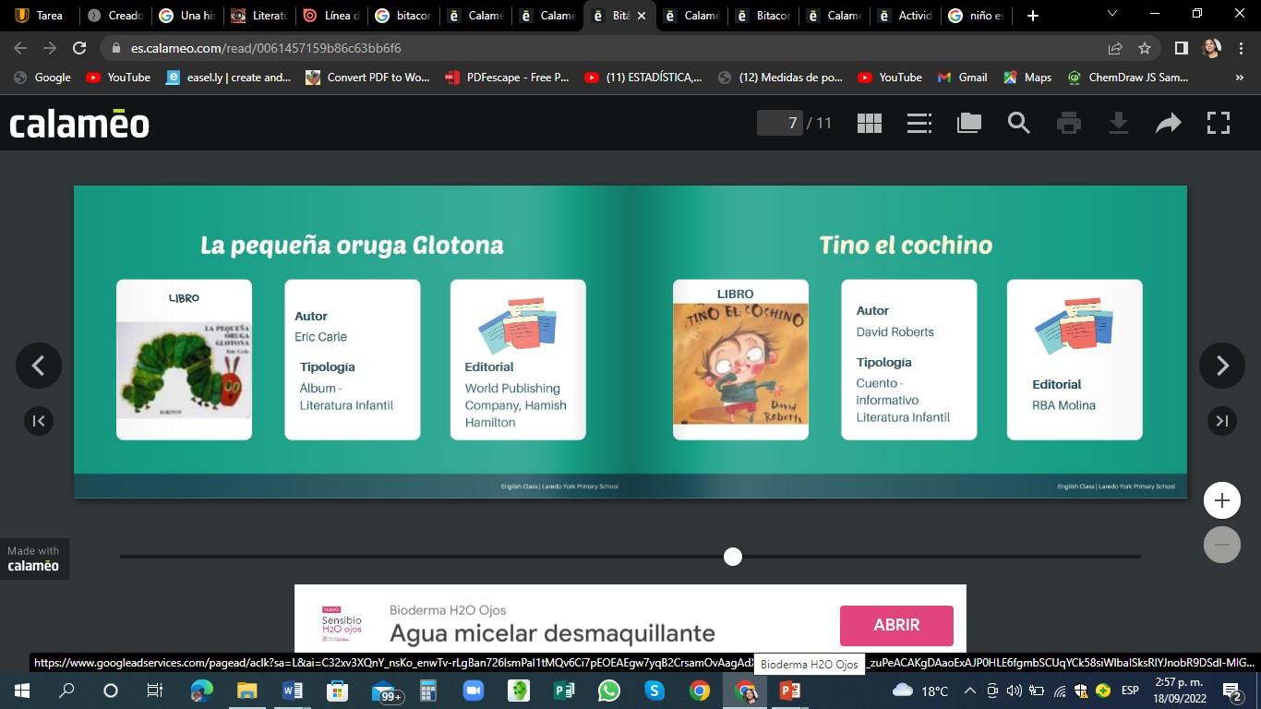Go to the previous page arrow
The width and height of the screenshot is (1261, 709).
pos(39,366)
